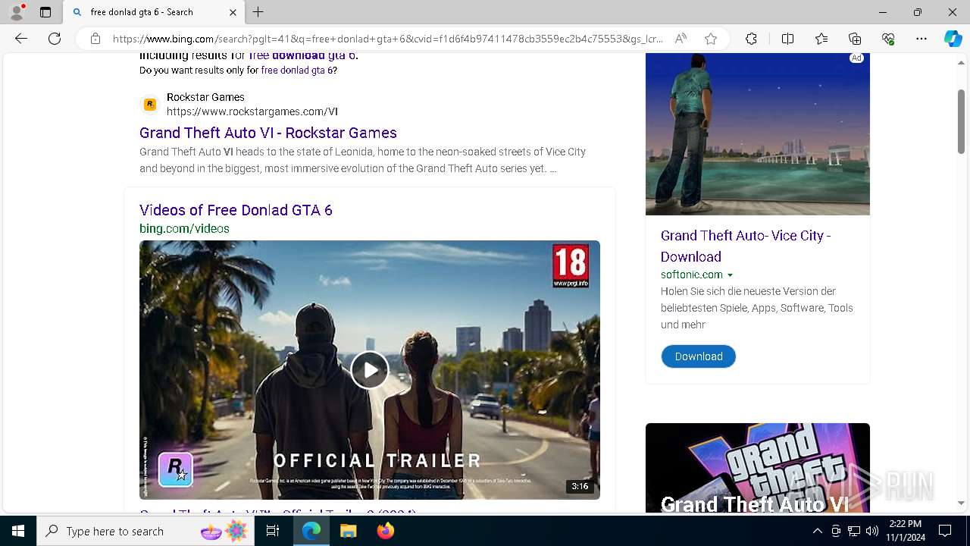Click the Vice City ad image
The width and height of the screenshot is (970, 546).
point(758,134)
